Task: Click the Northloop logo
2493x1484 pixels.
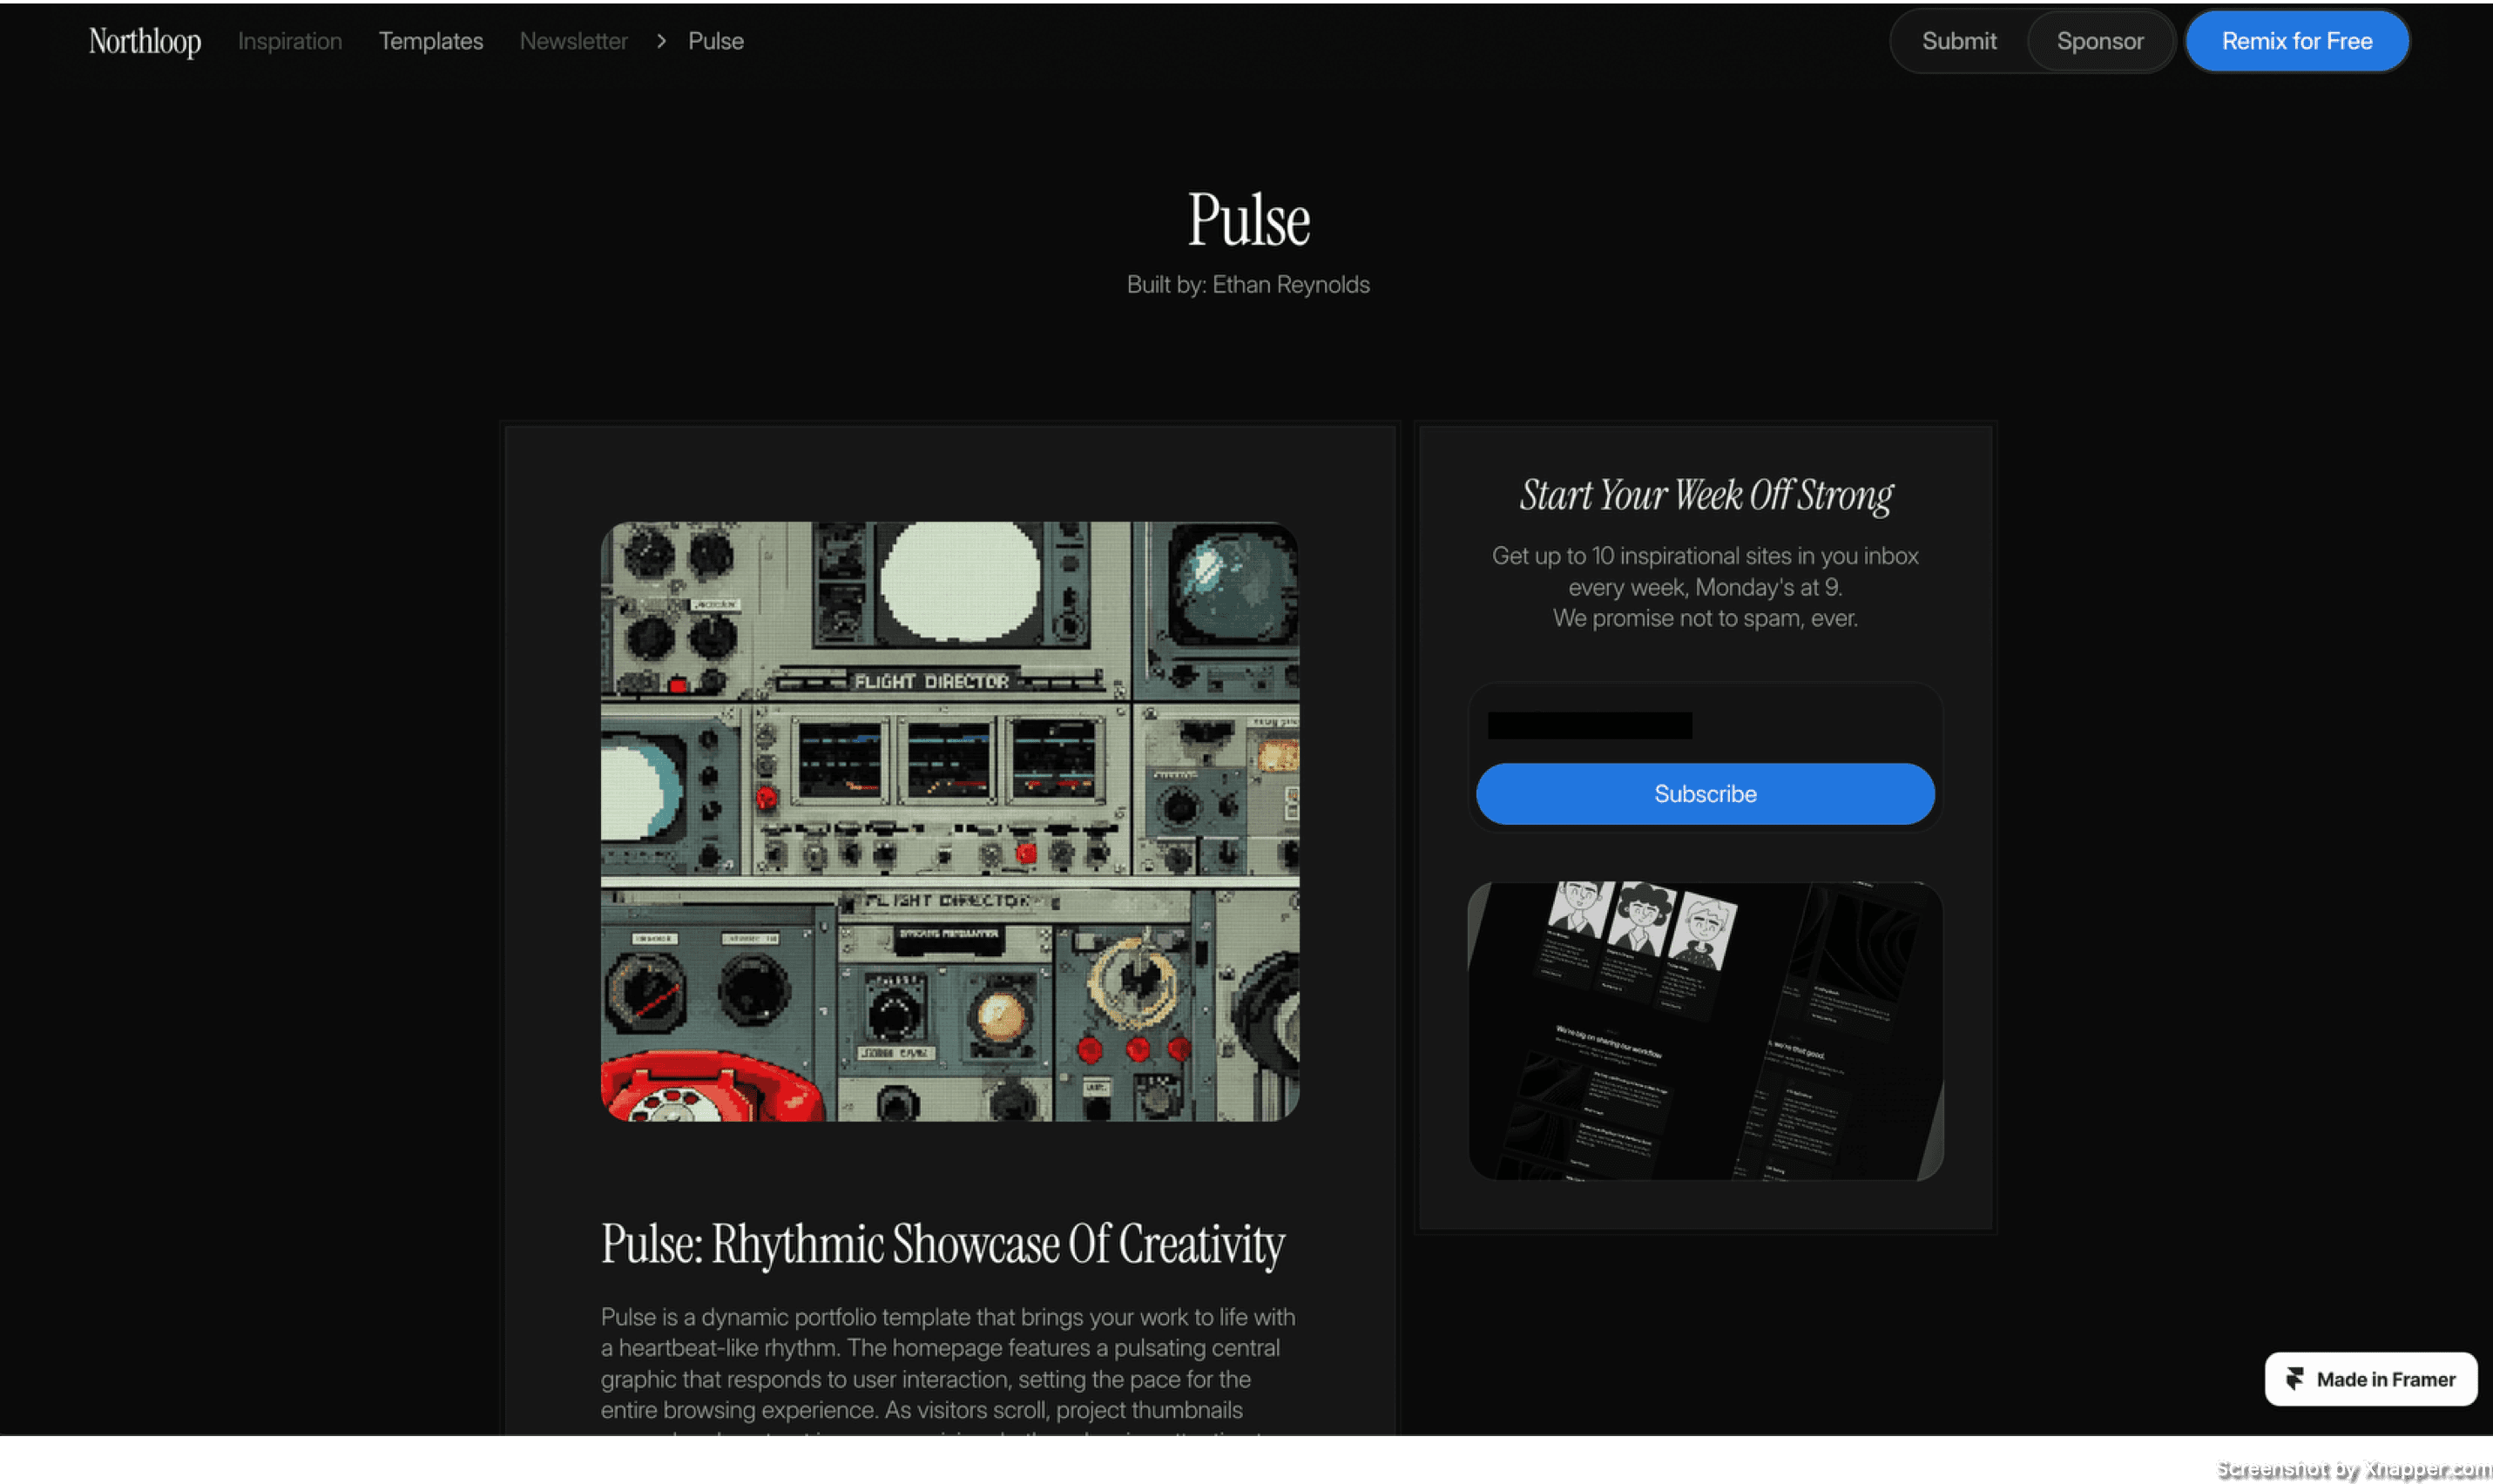Action: click(145, 41)
